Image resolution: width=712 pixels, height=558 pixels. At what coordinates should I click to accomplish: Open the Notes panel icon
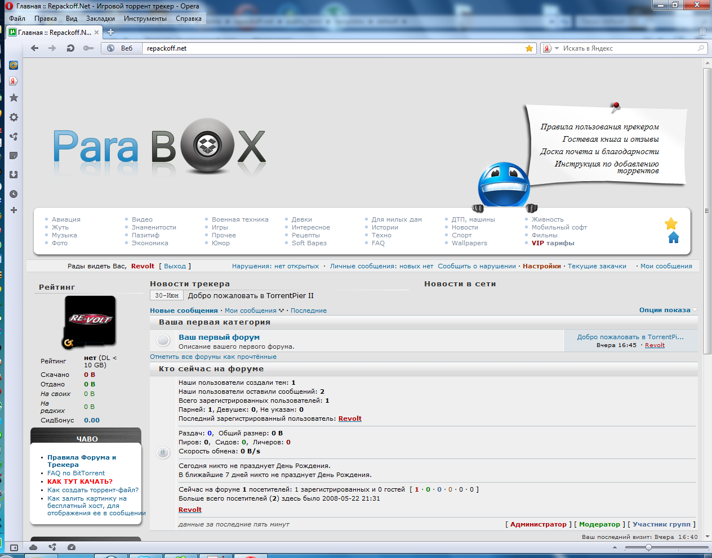pyautogui.click(x=14, y=155)
